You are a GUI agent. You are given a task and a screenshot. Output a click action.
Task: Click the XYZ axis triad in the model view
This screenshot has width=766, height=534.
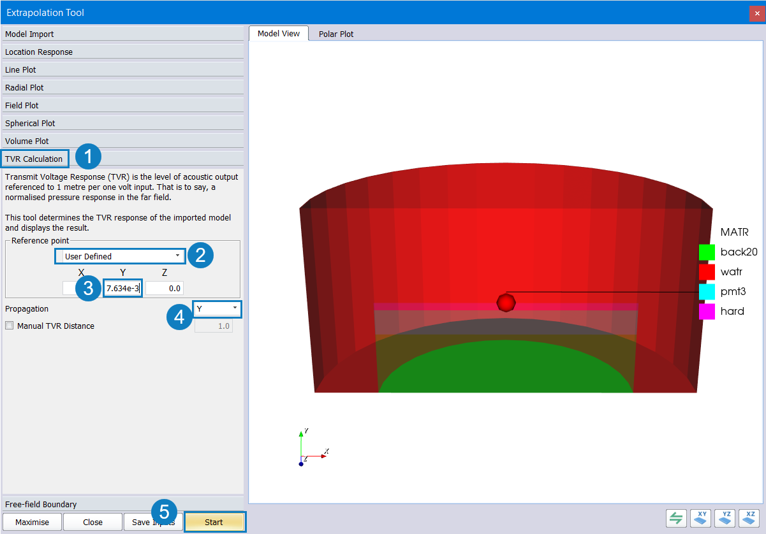(x=313, y=447)
